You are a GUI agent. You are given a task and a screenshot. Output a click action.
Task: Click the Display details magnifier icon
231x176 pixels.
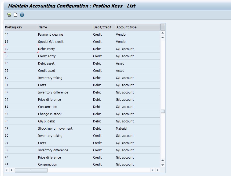[x=9, y=14]
